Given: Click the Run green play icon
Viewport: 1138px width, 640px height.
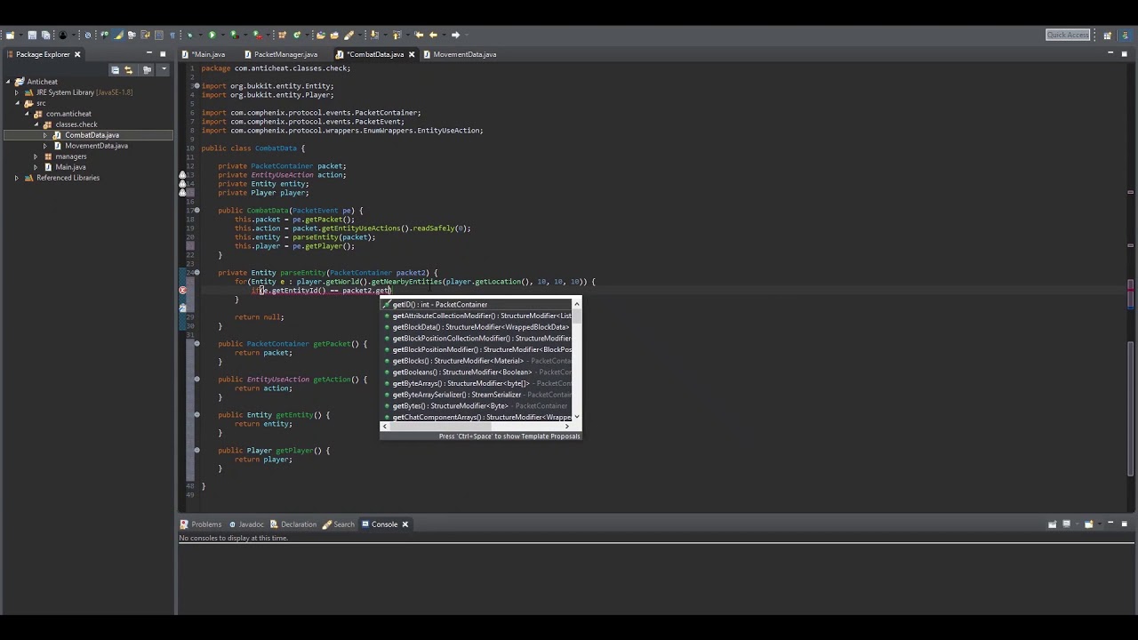Looking at the screenshot, I should (x=212, y=35).
